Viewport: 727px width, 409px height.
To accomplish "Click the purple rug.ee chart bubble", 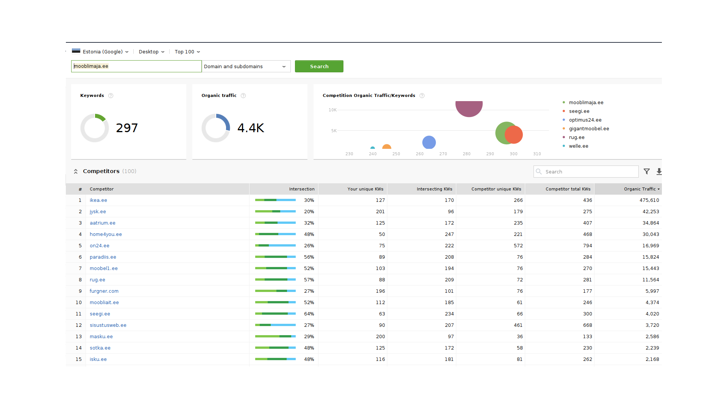I will pyautogui.click(x=469, y=108).
